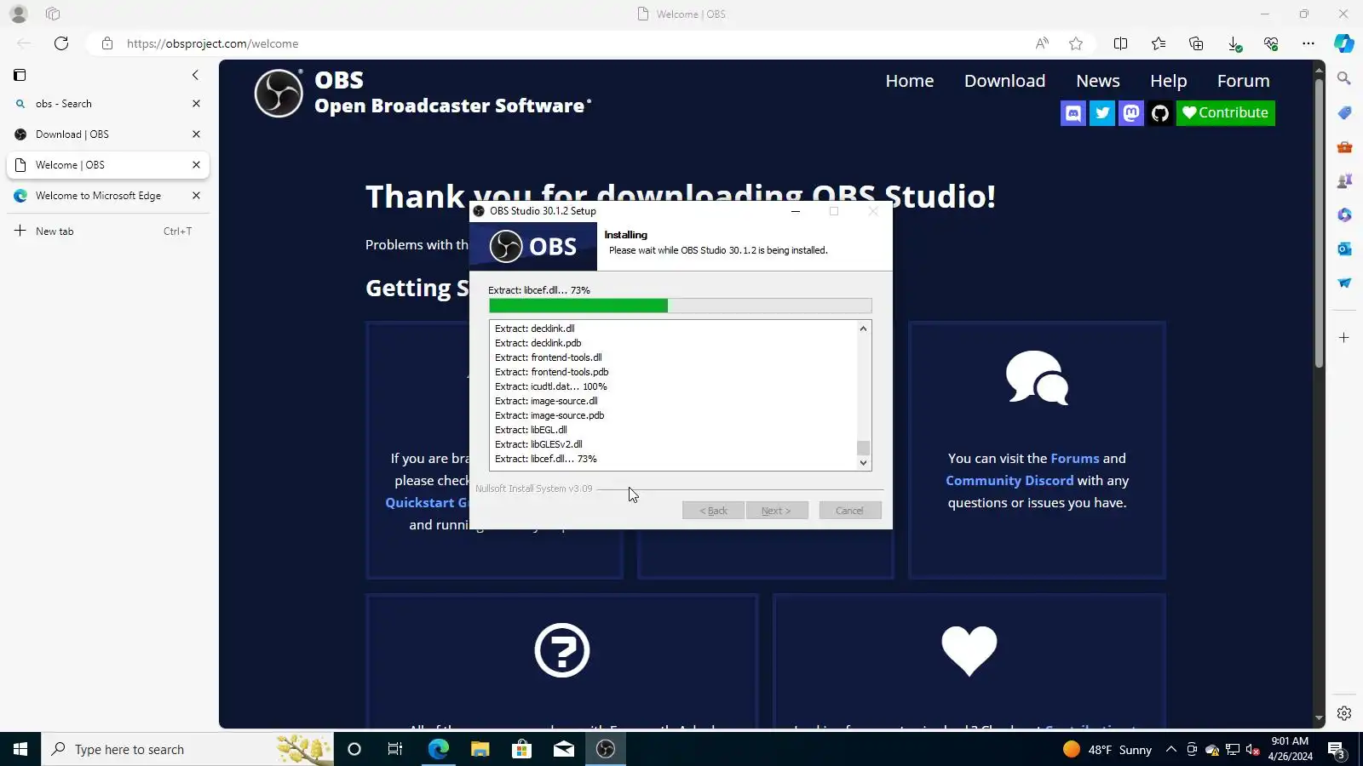View site information lock icon
Screen dimensions: 1363x766
[107, 43]
